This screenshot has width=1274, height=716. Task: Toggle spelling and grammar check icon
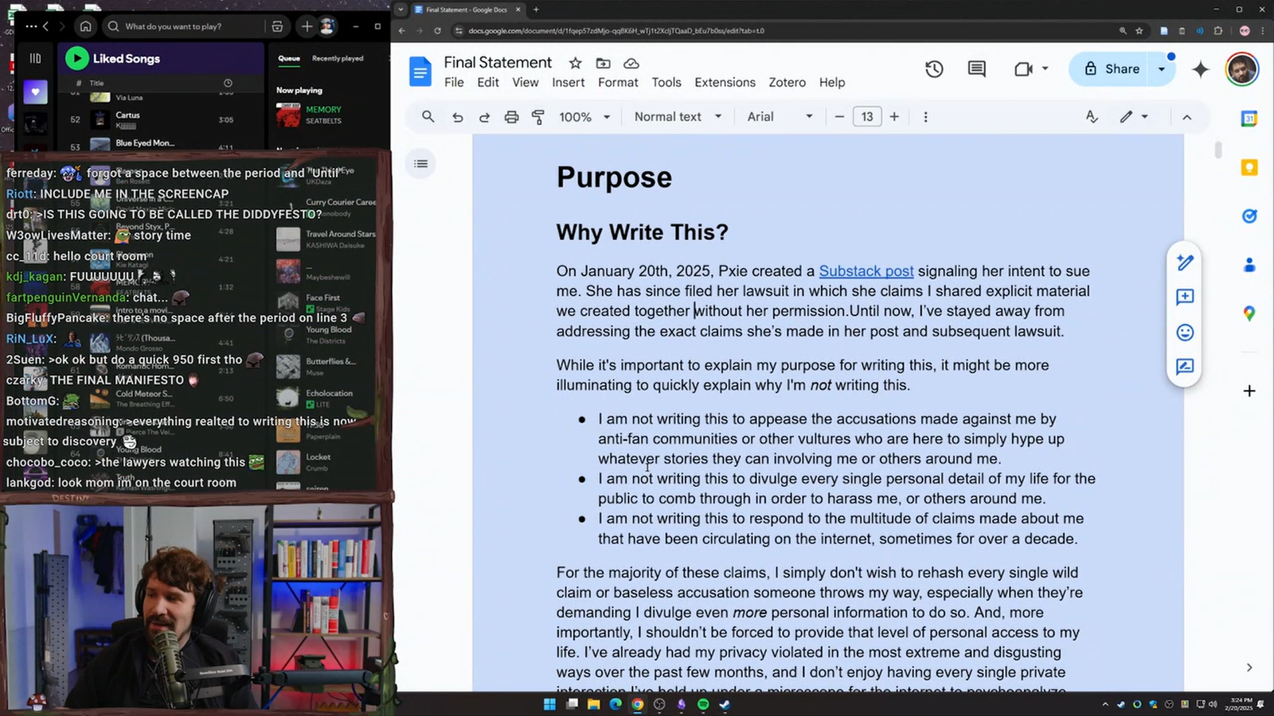tap(1092, 117)
